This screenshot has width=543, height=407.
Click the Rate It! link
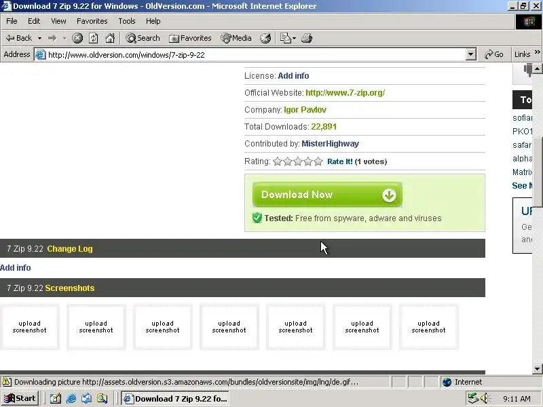click(x=340, y=161)
